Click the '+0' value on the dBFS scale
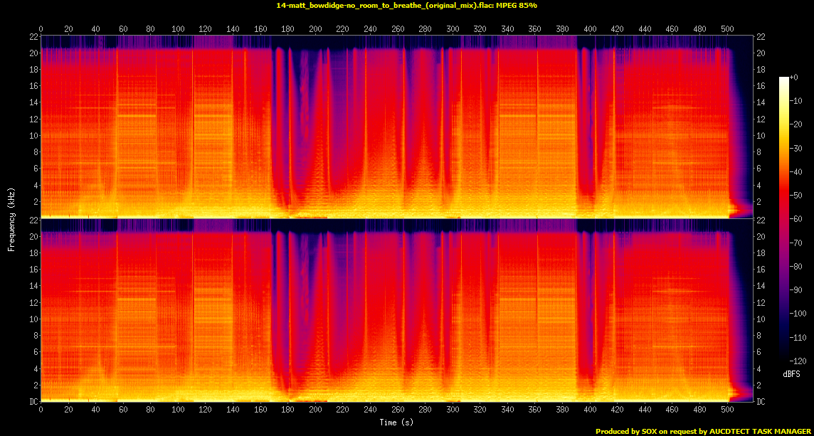814x436 pixels. coord(794,77)
